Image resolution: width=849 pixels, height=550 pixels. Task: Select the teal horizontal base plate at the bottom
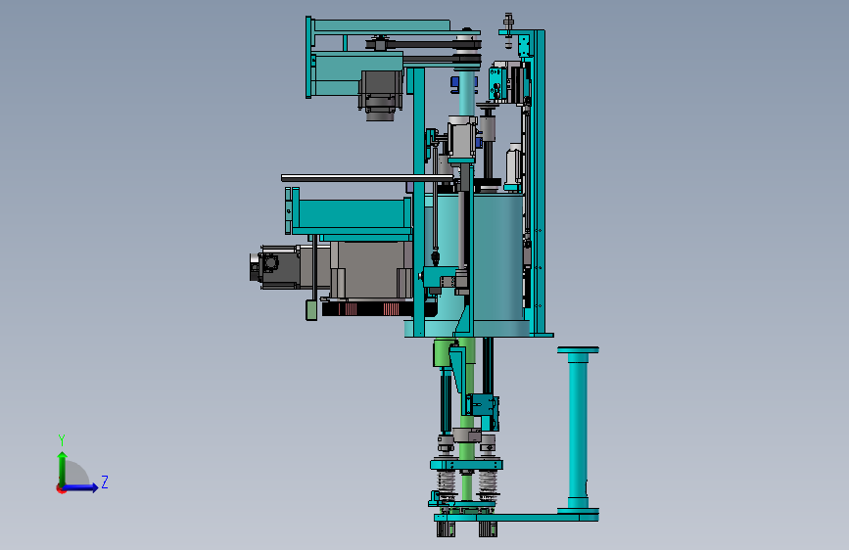tap(516, 518)
